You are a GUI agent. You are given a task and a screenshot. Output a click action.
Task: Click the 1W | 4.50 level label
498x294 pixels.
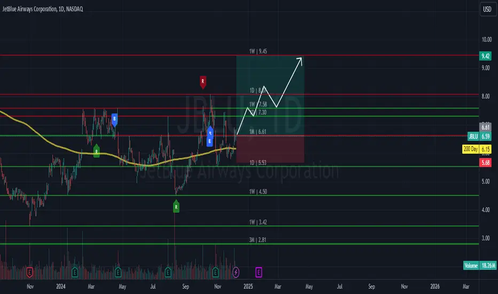(x=258, y=192)
